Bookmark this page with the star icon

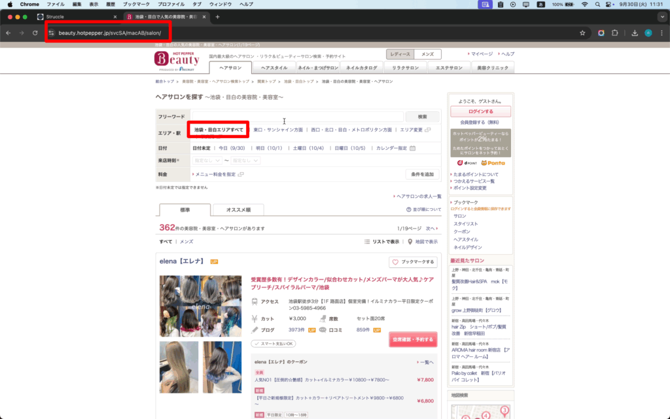click(582, 33)
